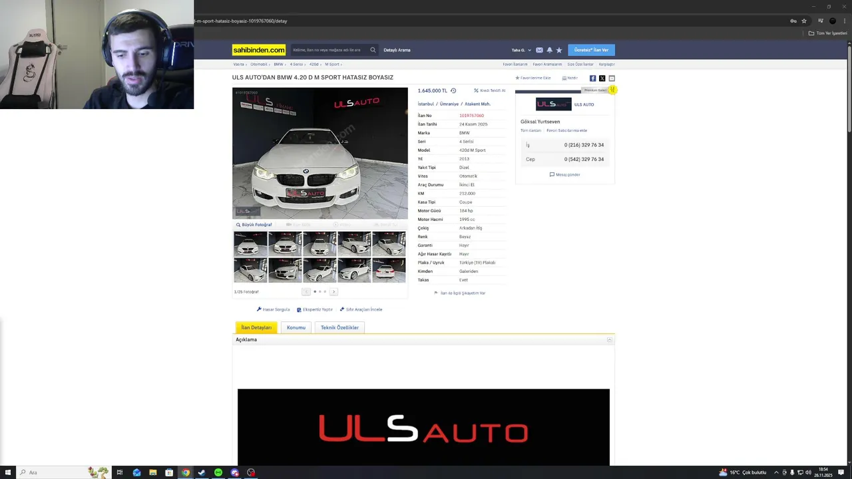This screenshot has width=852, height=479.
Task: Click the red circular app icon on the taskbar
Action: pos(251,472)
